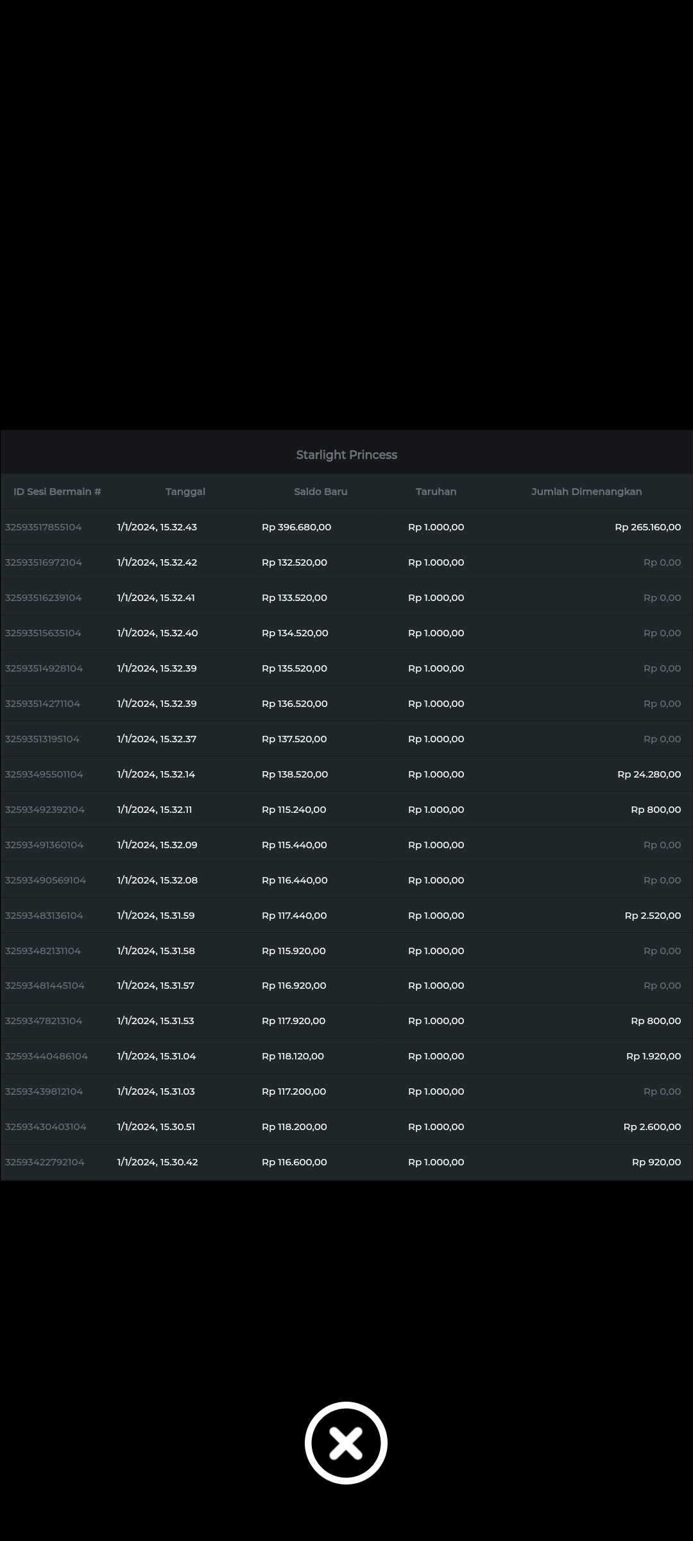
Task: Open session ID 32593516972104
Action: click(44, 562)
